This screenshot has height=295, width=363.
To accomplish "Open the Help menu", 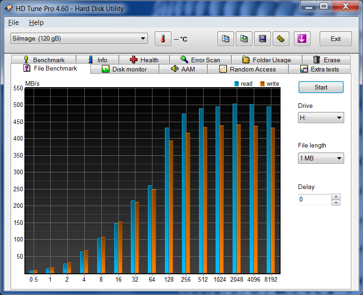I will [x=36, y=23].
